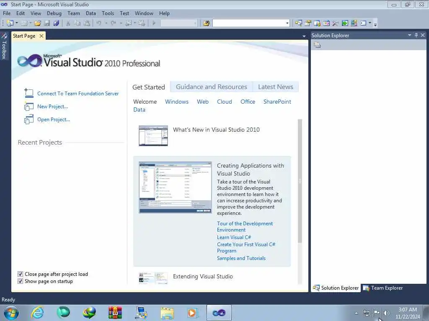Switch to Guidance and Resources tab
Image resolution: width=429 pixels, height=321 pixels.
pyautogui.click(x=212, y=87)
